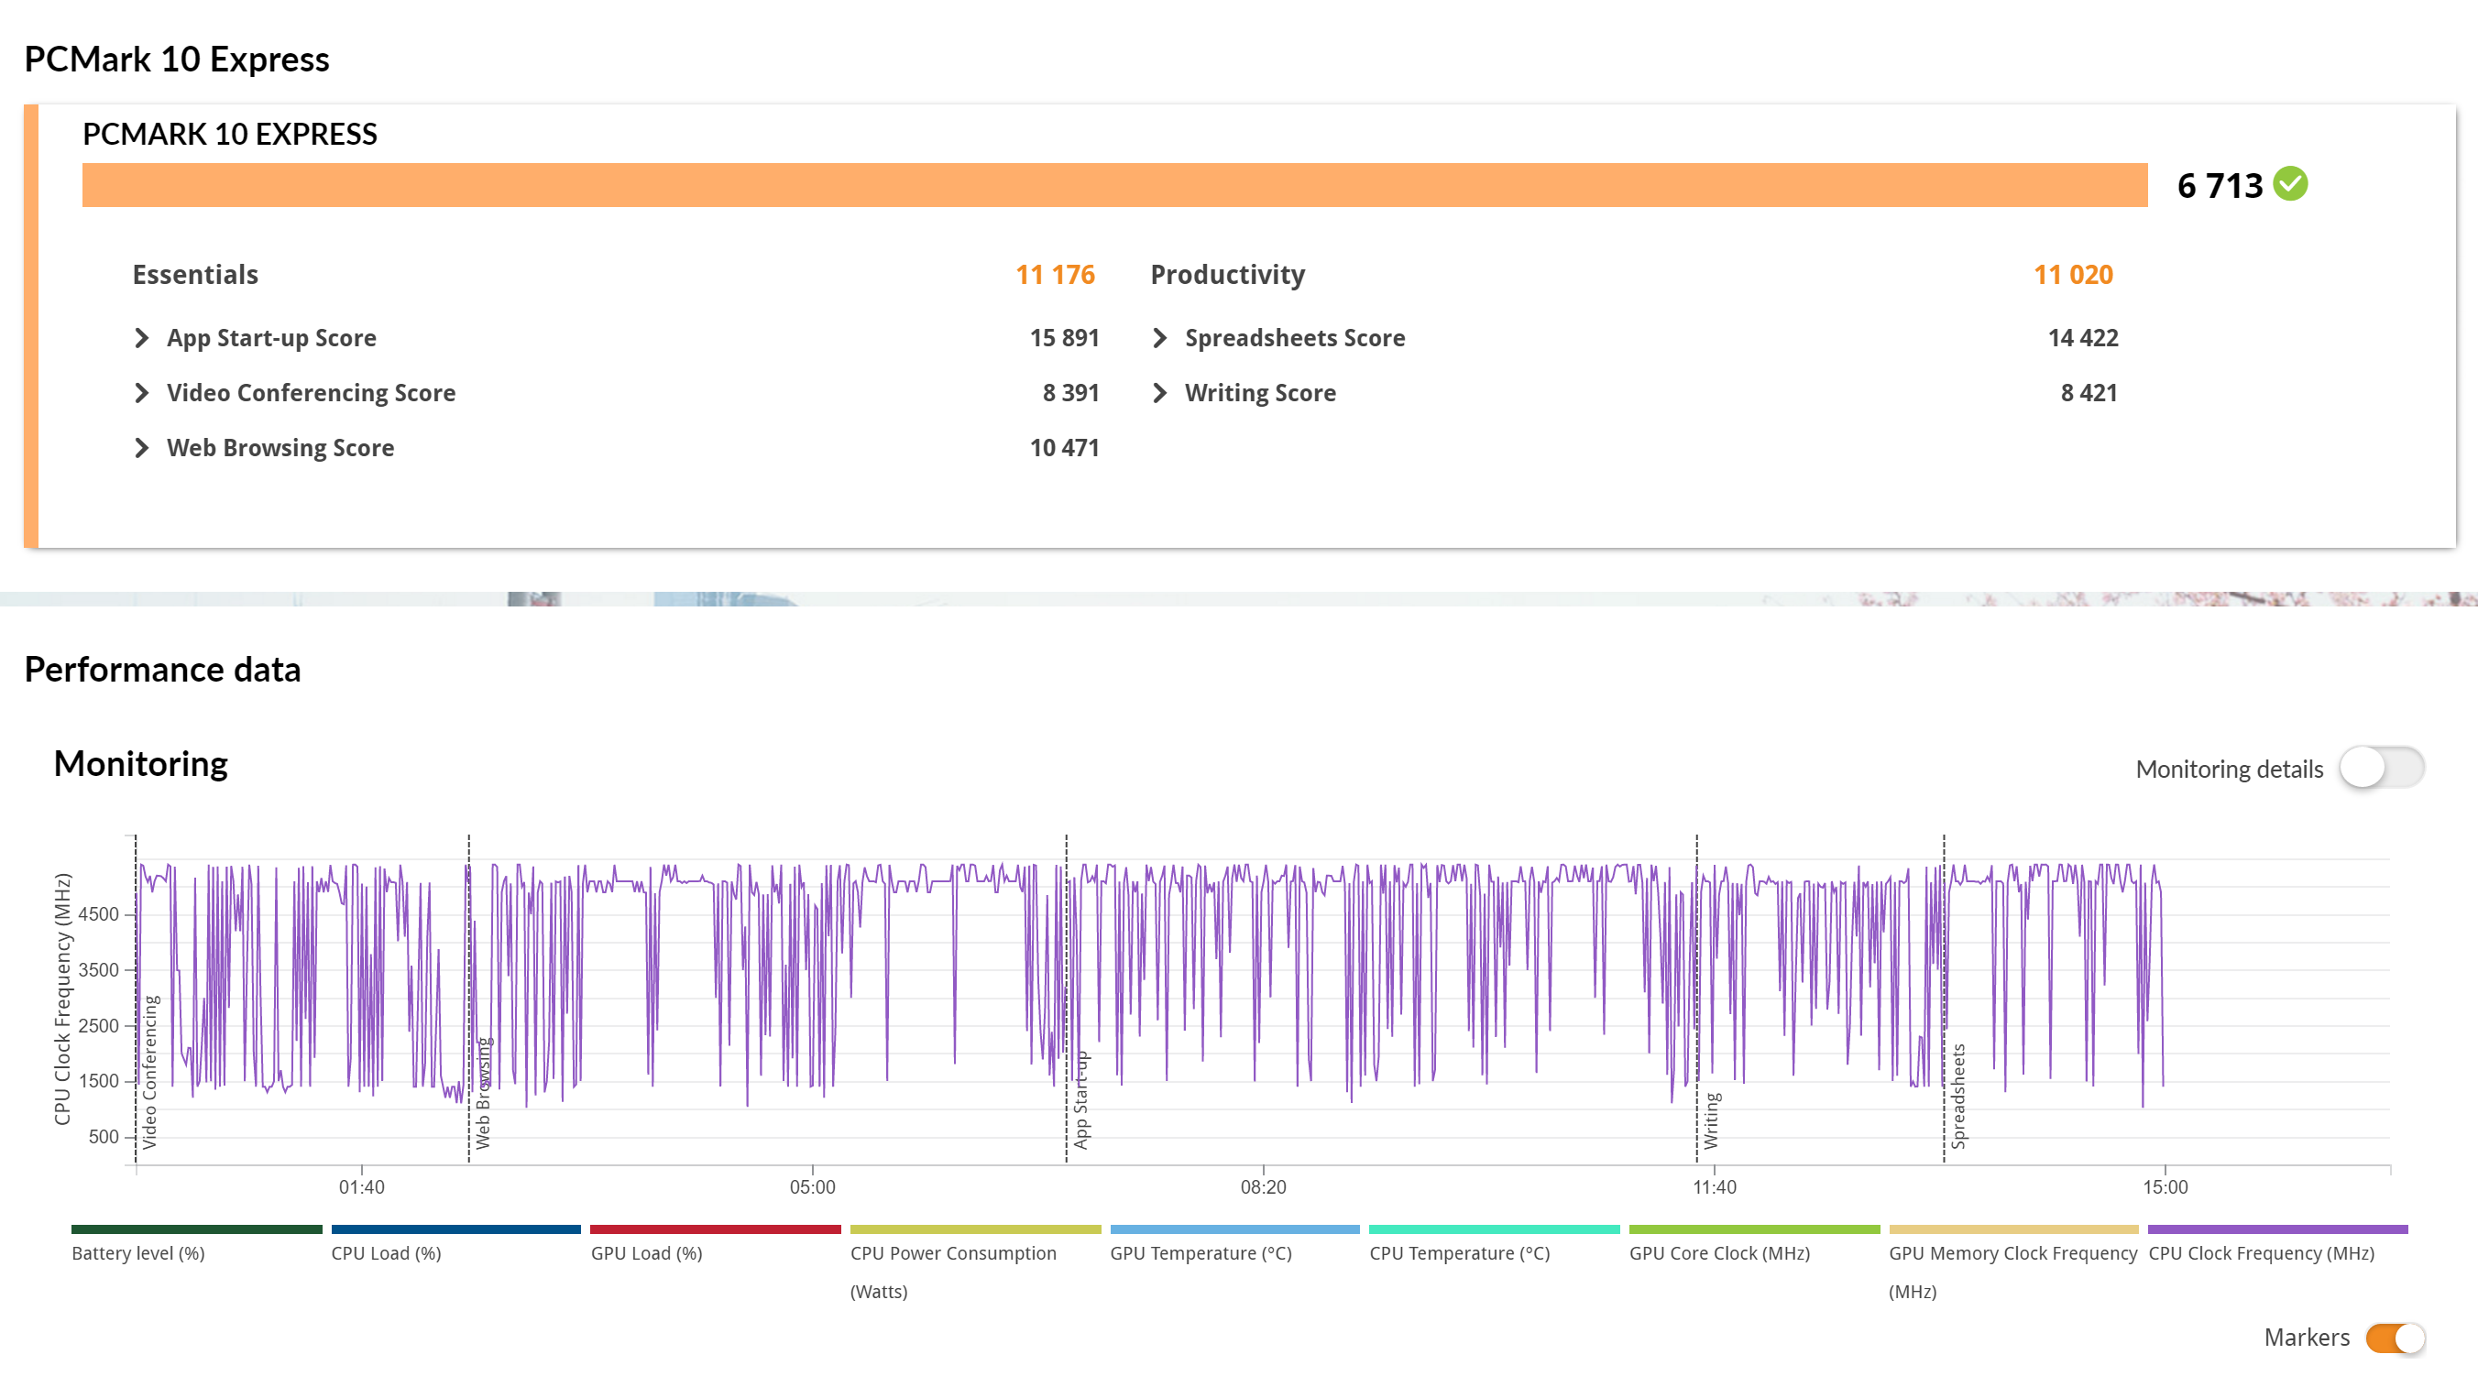The height and width of the screenshot is (1398, 2478).
Task: Click the green validated checkmark icon
Action: 2290,183
